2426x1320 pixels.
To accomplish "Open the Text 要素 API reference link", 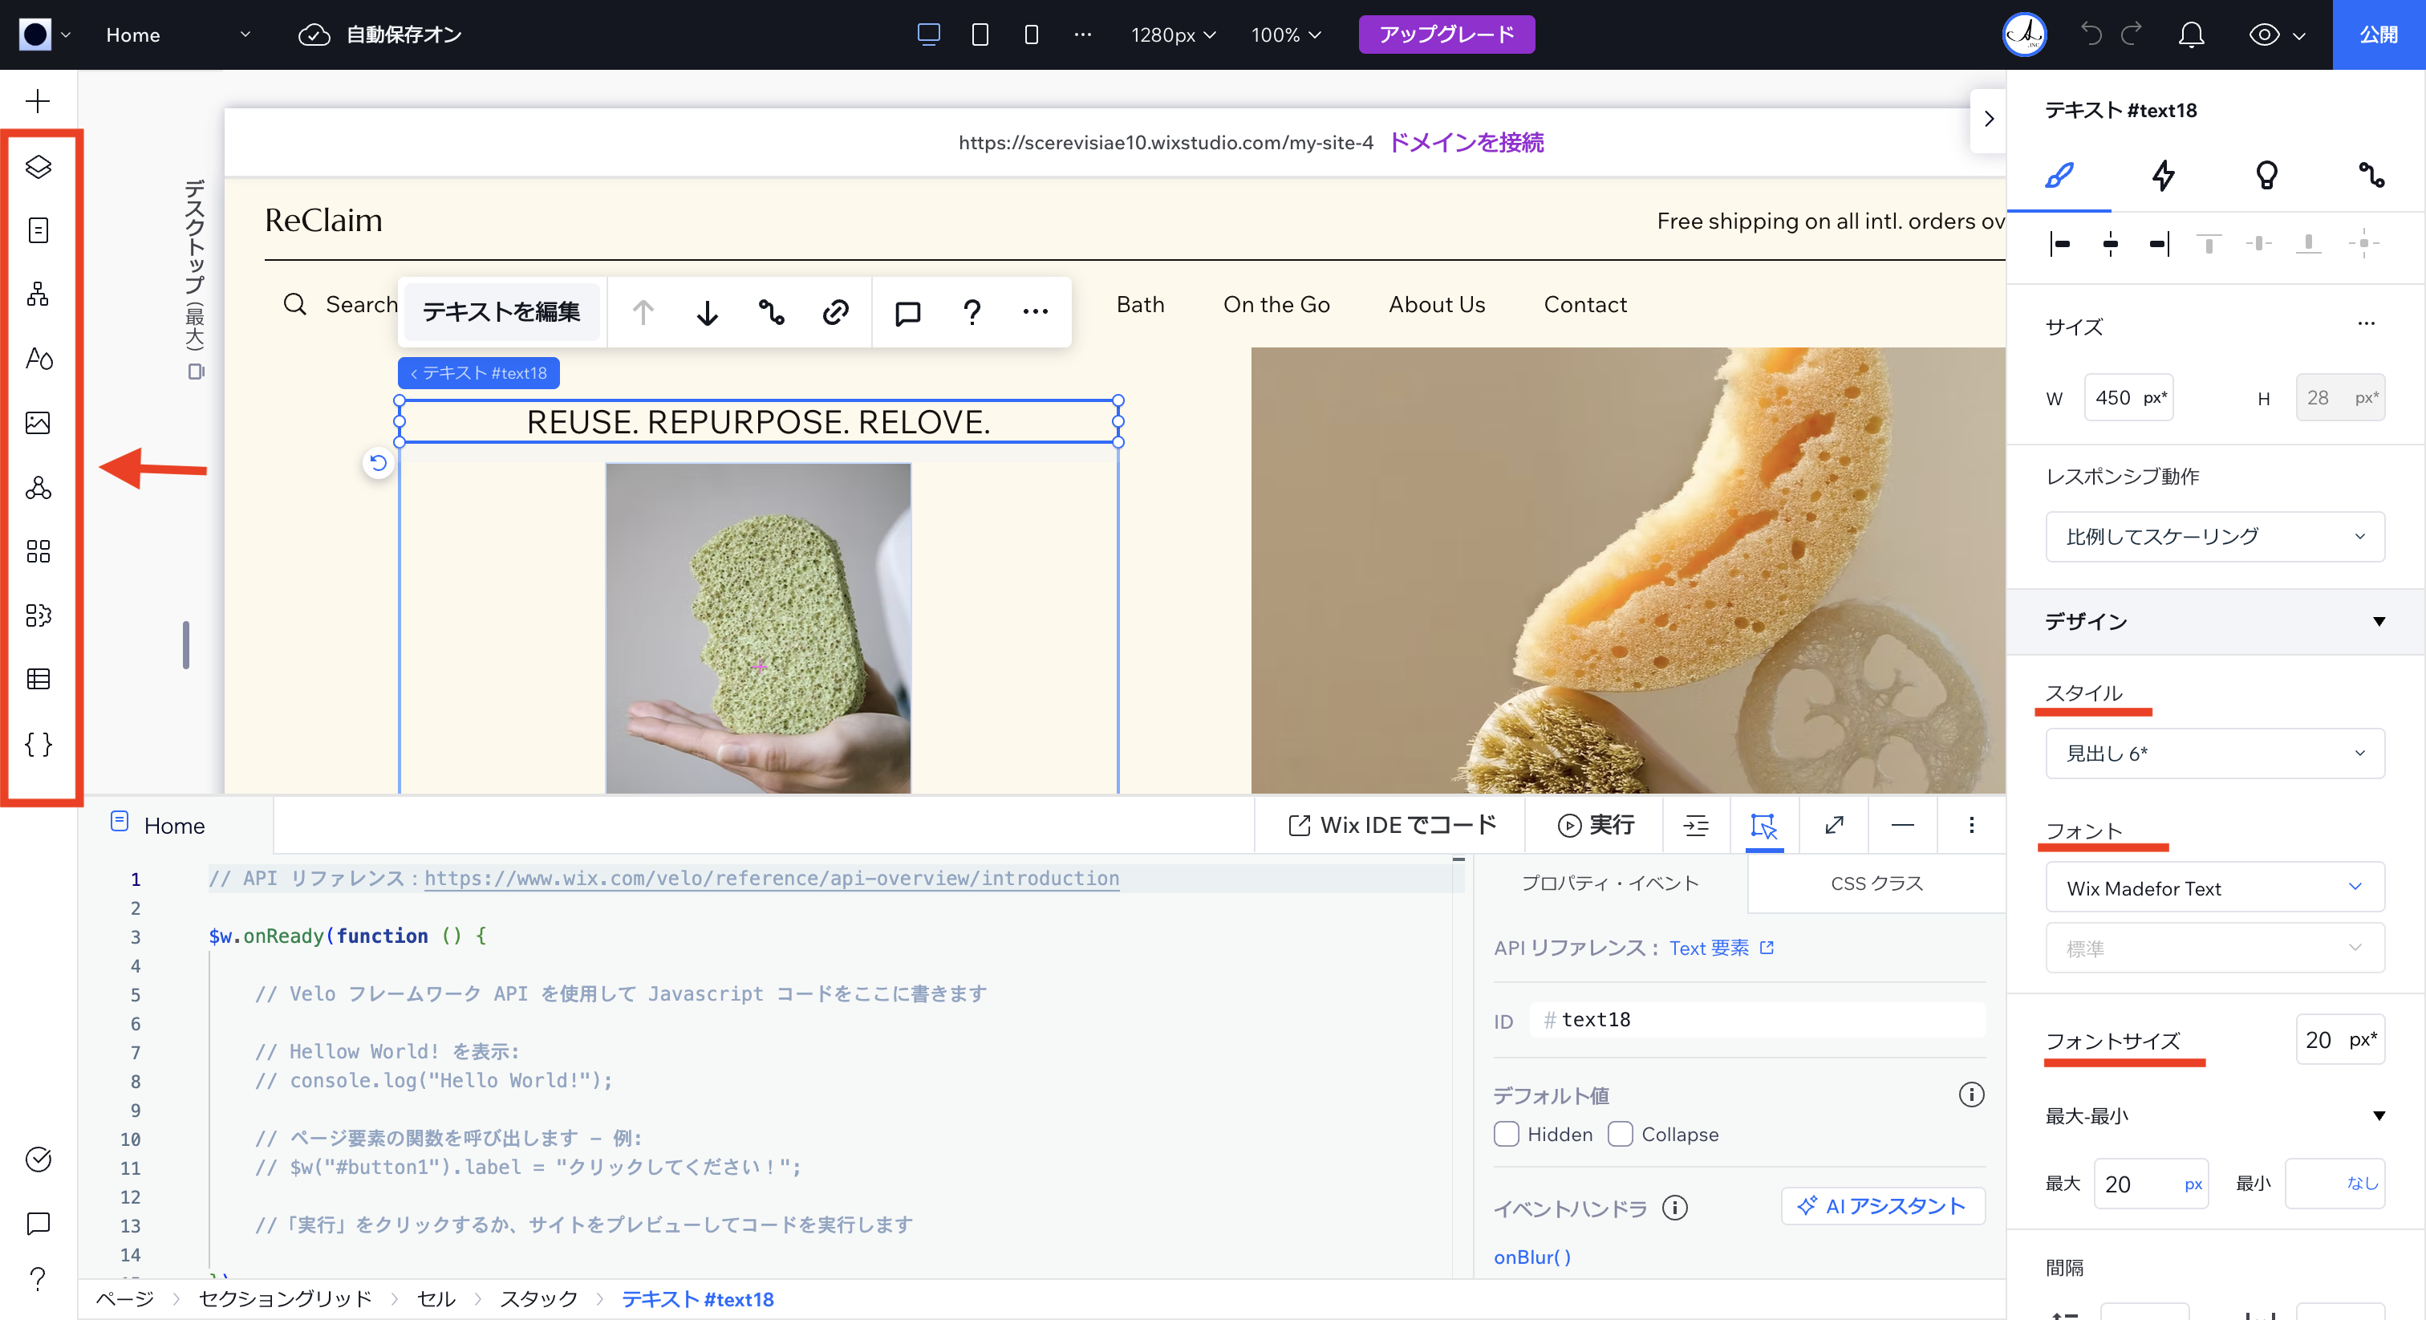I will pyautogui.click(x=1710, y=948).
